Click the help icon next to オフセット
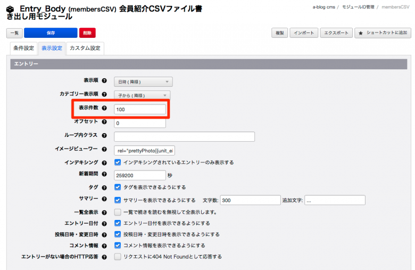The height and width of the screenshot is (270, 415). [x=104, y=122]
